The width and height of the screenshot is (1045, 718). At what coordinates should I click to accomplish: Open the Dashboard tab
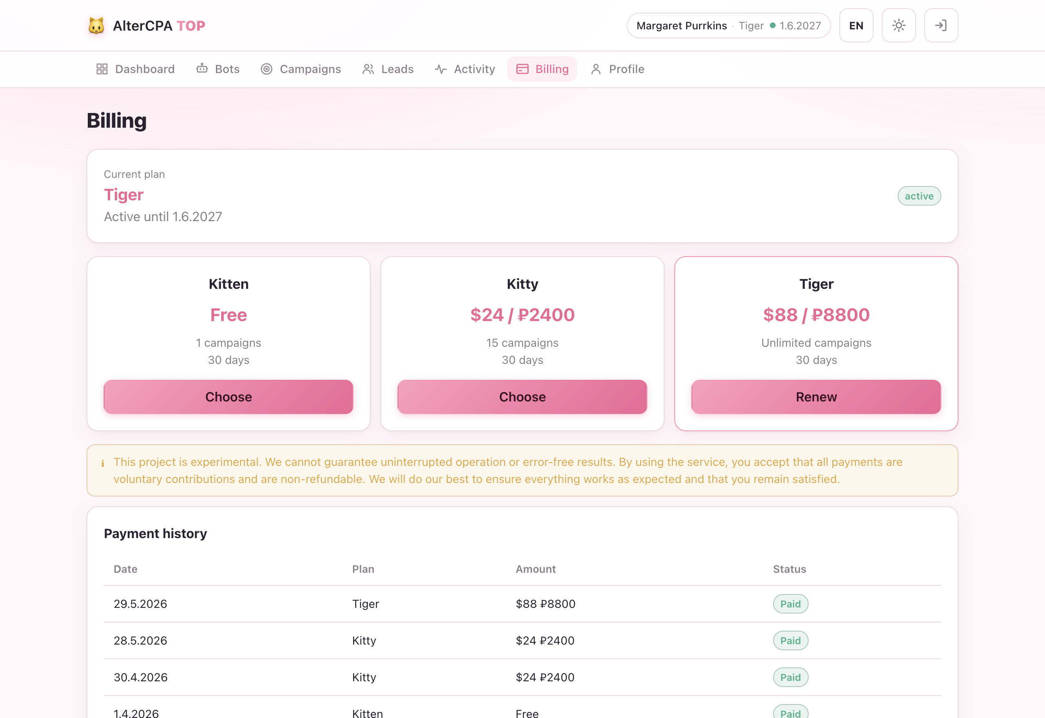[x=135, y=69]
